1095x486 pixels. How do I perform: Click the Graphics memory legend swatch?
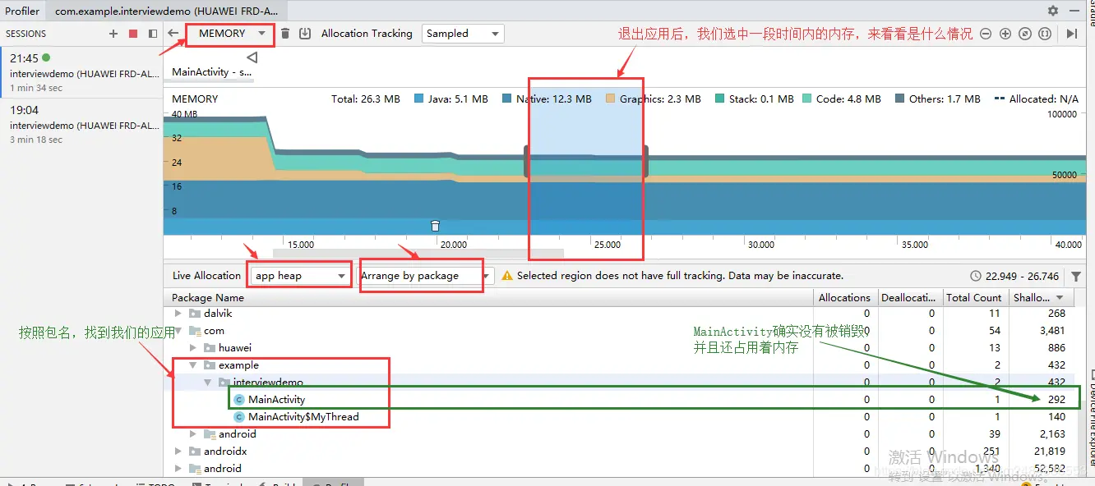pyautogui.click(x=611, y=99)
